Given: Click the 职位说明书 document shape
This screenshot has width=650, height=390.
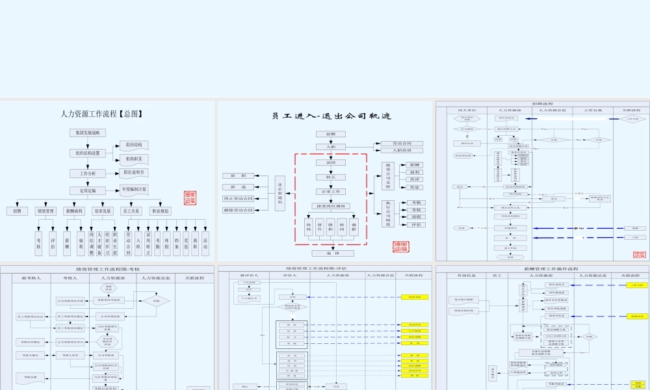Looking at the screenshot, I should tap(133, 173).
